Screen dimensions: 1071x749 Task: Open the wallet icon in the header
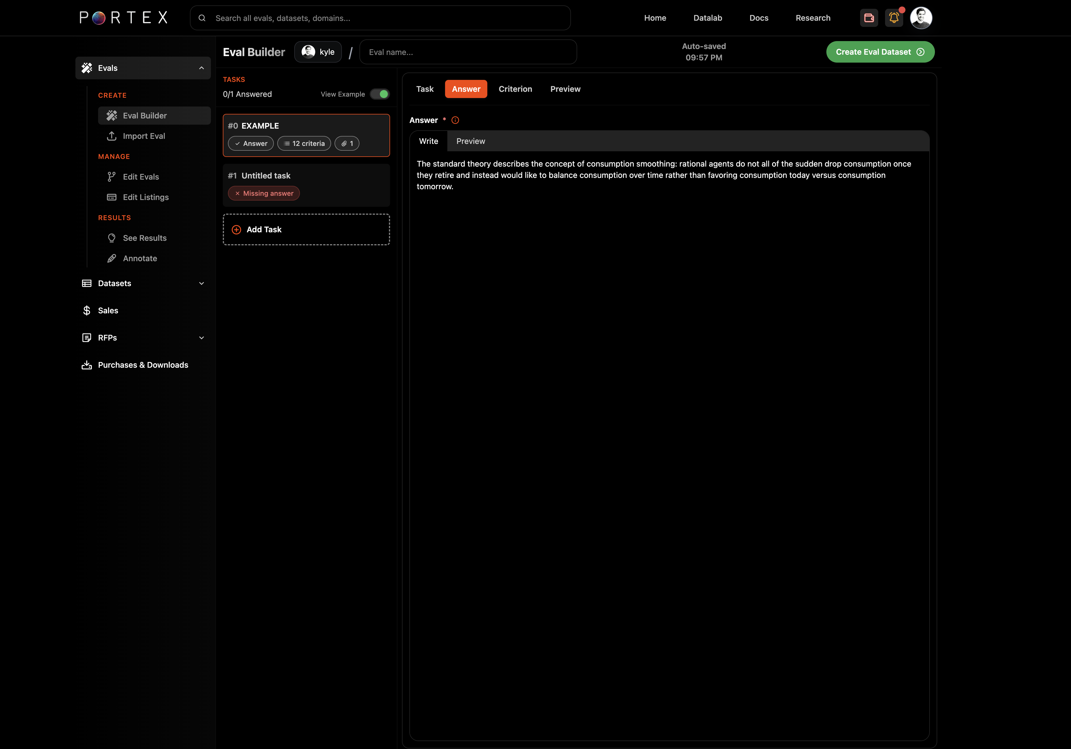pos(869,18)
